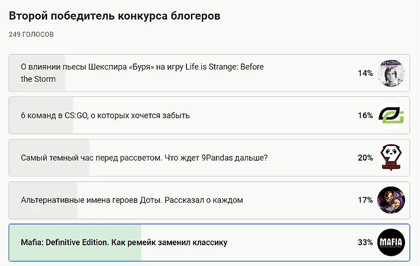Click the «249 голосов» vote count
420x266 pixels.
tap(32, 35)
